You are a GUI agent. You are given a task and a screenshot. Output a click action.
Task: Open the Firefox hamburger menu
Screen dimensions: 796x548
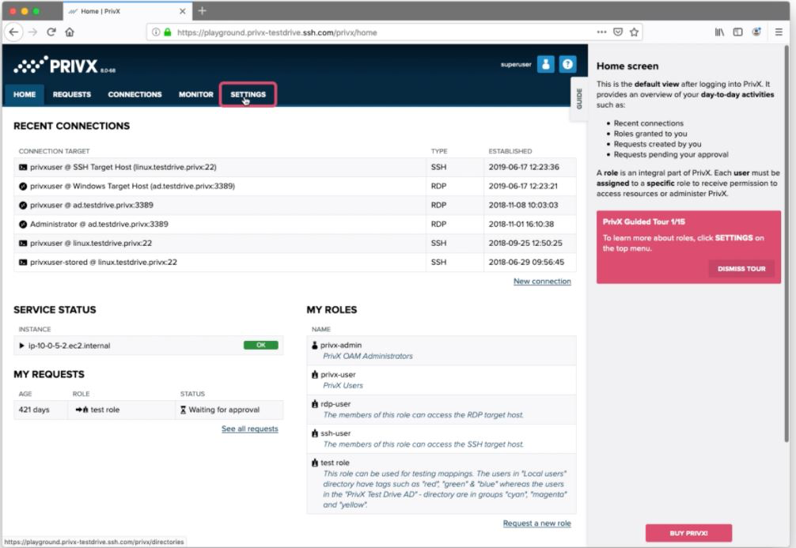779,32
